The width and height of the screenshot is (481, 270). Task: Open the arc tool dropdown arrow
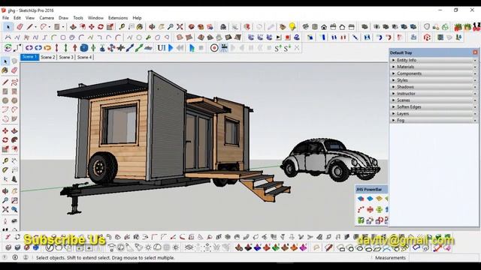49,27
